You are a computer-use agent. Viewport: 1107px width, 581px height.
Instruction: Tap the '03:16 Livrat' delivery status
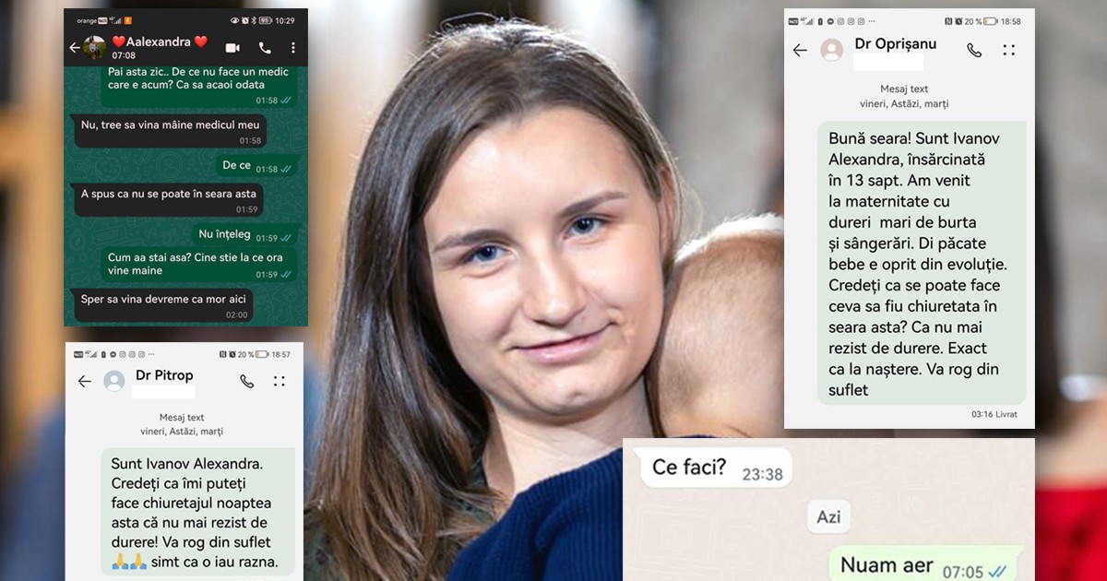(994, 414)
